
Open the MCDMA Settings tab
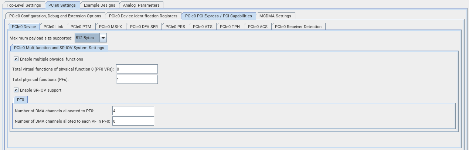[x=275, y=16]
